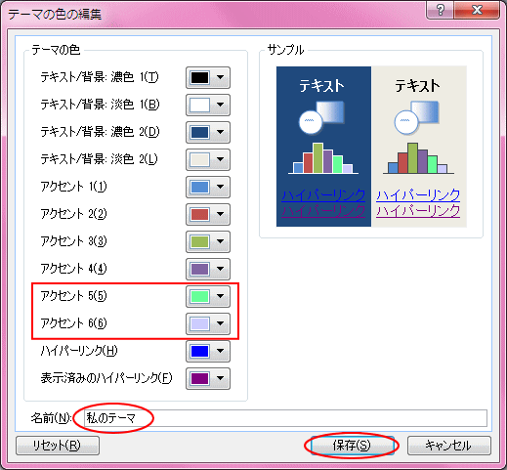This screenshot has height=470, width=507.
Task: Click the テーマの色 group heading
Action: (x=56, y=50)
